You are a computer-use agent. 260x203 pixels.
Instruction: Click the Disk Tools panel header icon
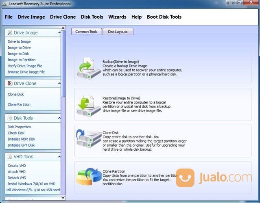pyautogui.click(x=10, y=118)
